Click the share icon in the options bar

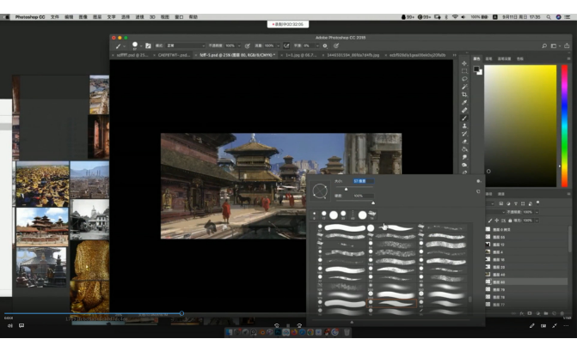coord(567,45)
